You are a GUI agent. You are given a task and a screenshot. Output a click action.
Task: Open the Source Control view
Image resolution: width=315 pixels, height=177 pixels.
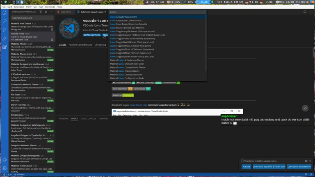tap(5, 30)
